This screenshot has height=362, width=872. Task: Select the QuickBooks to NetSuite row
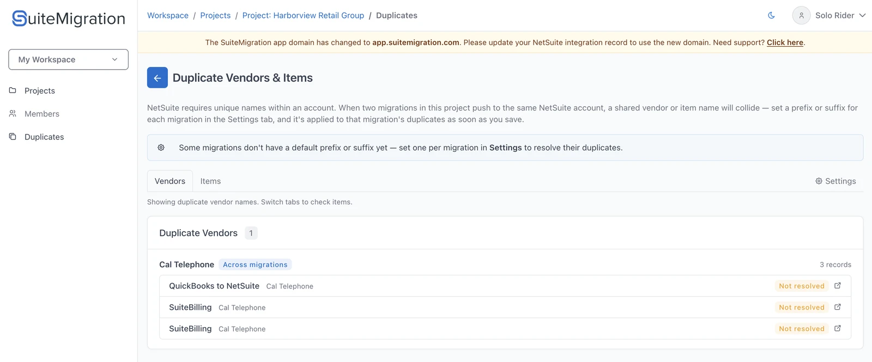coord(505,286)
